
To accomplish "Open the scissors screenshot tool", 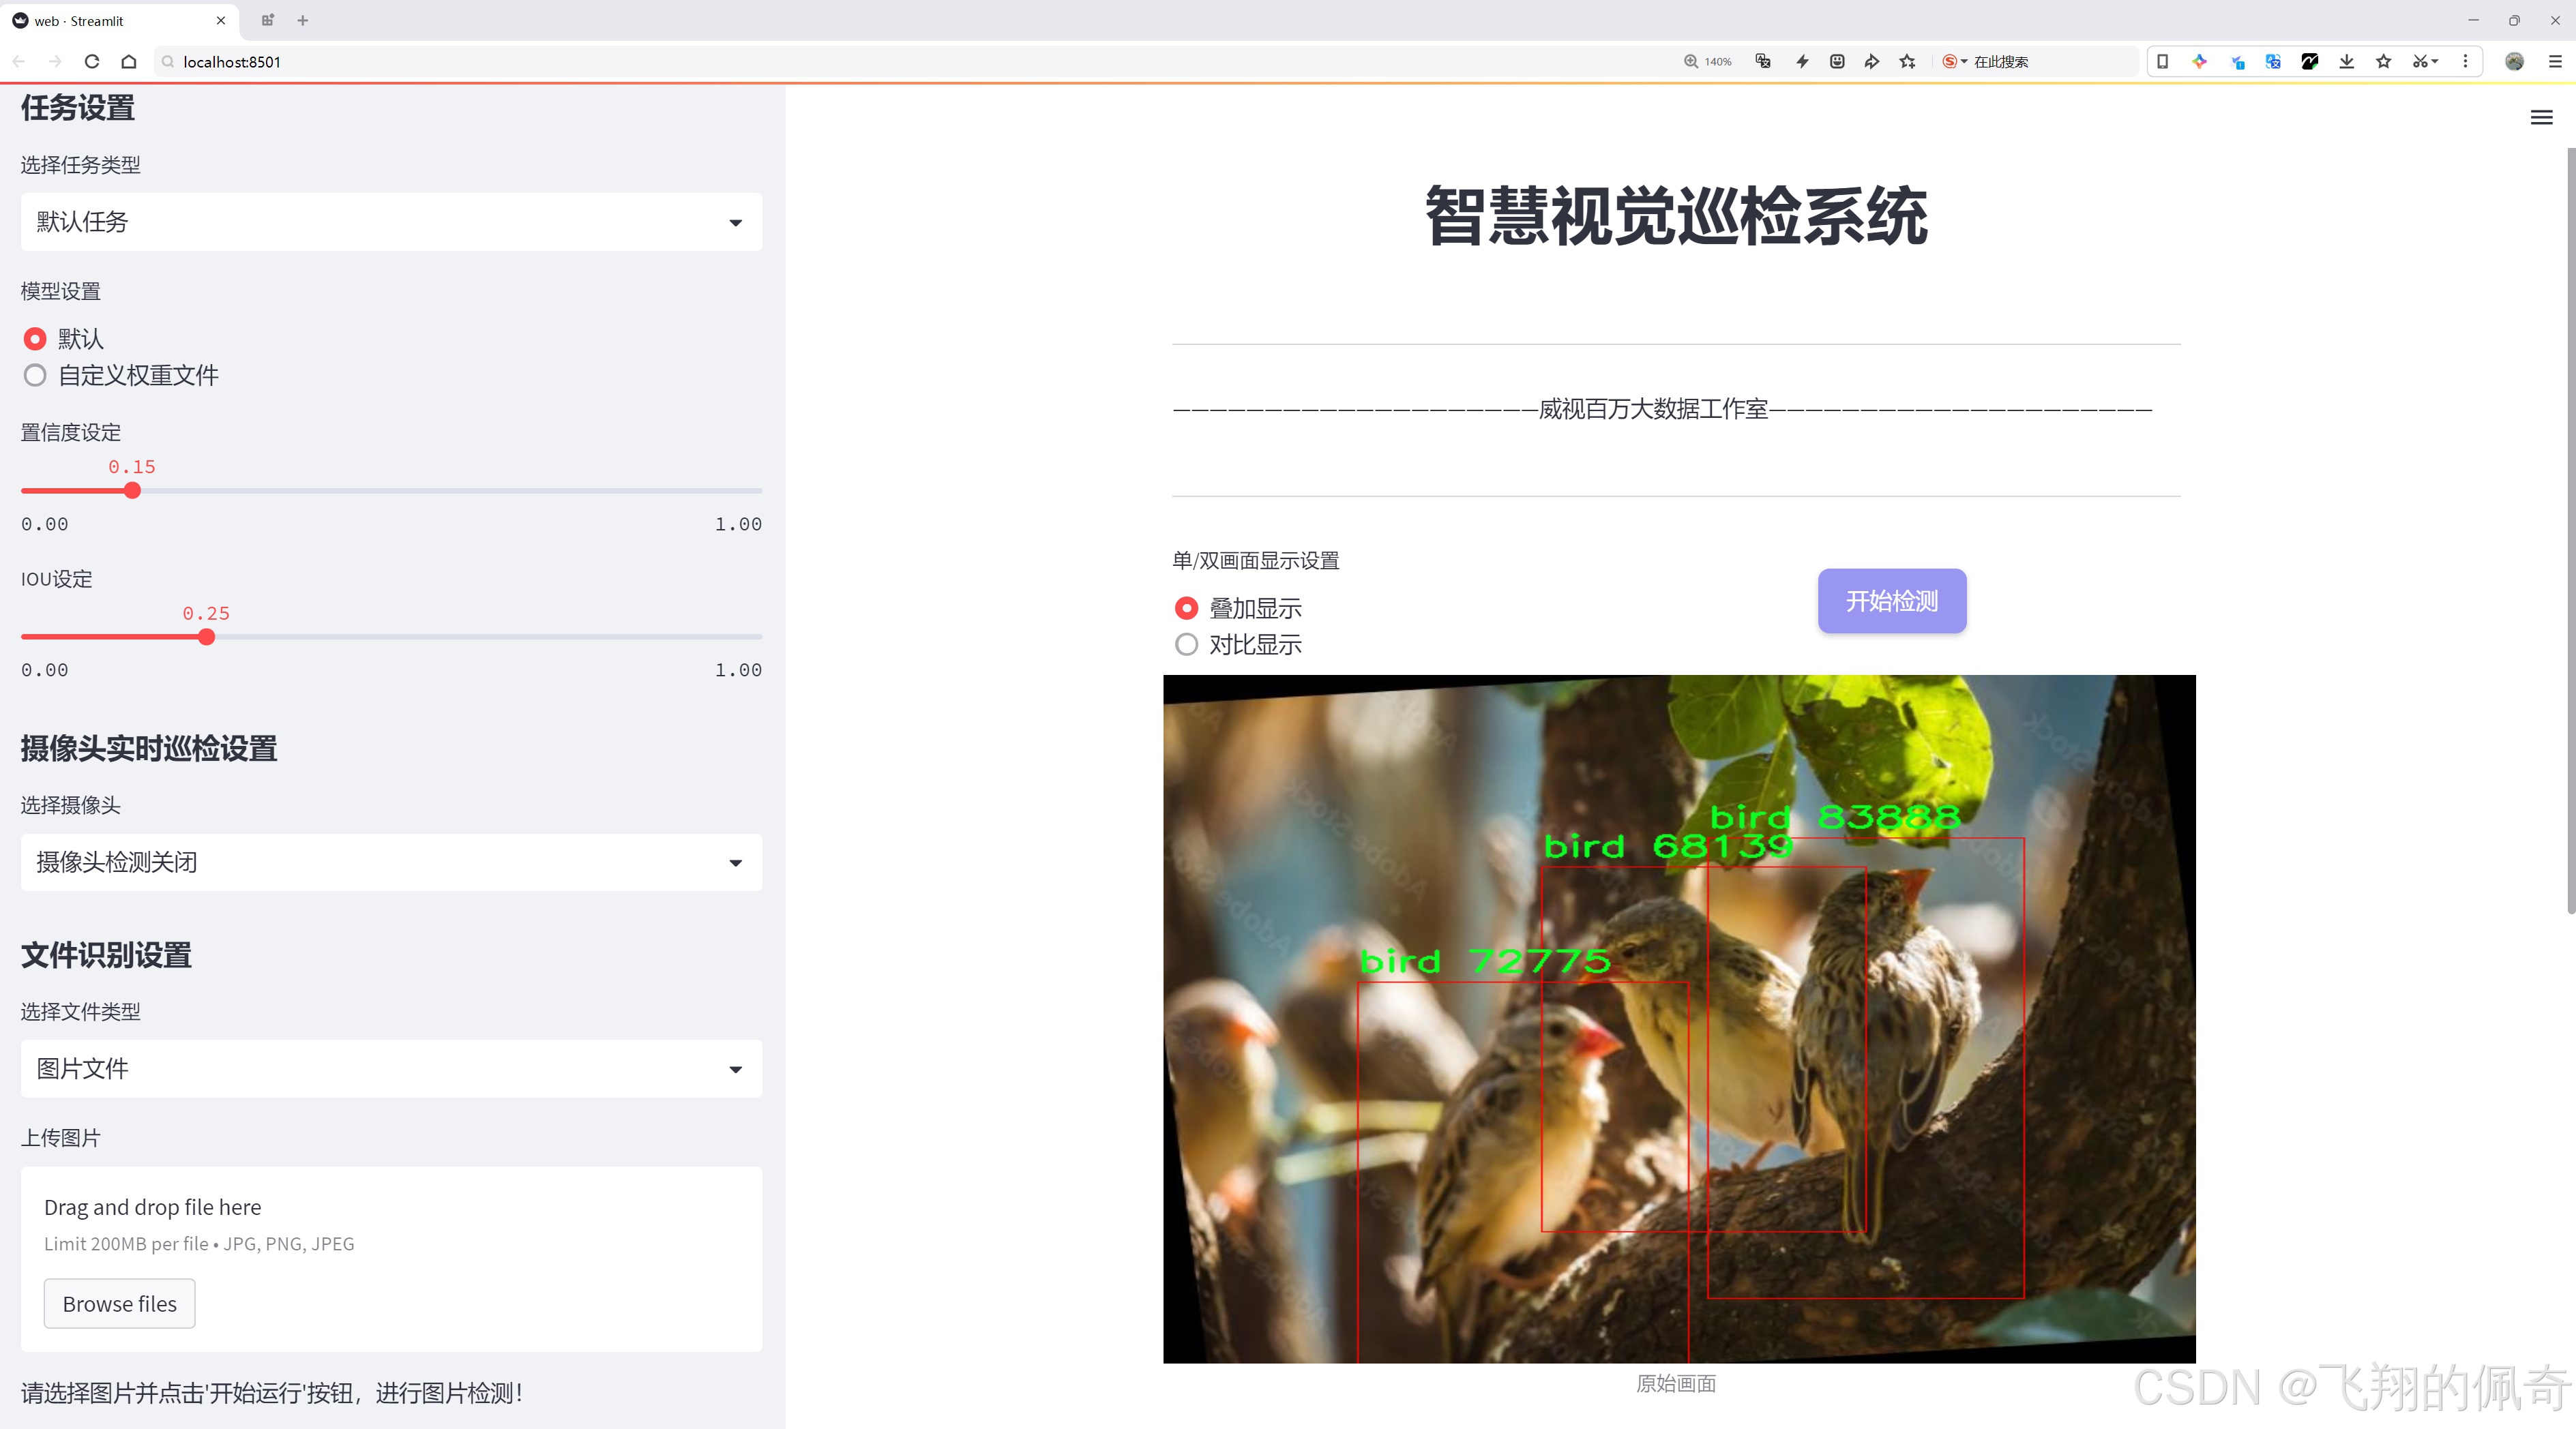I will [2425, 61].
